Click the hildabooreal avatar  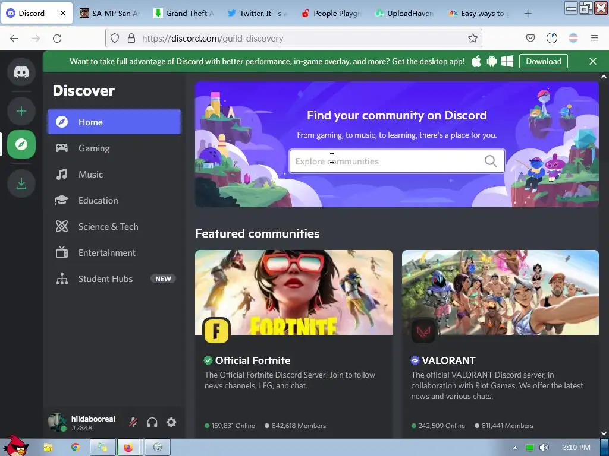[56, 422]
